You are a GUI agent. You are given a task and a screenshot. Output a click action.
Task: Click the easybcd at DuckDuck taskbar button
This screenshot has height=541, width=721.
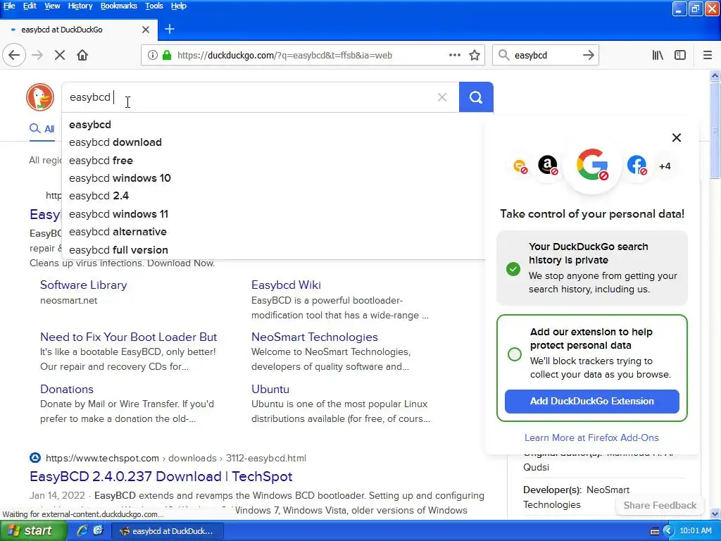click(x=168, y=531)
